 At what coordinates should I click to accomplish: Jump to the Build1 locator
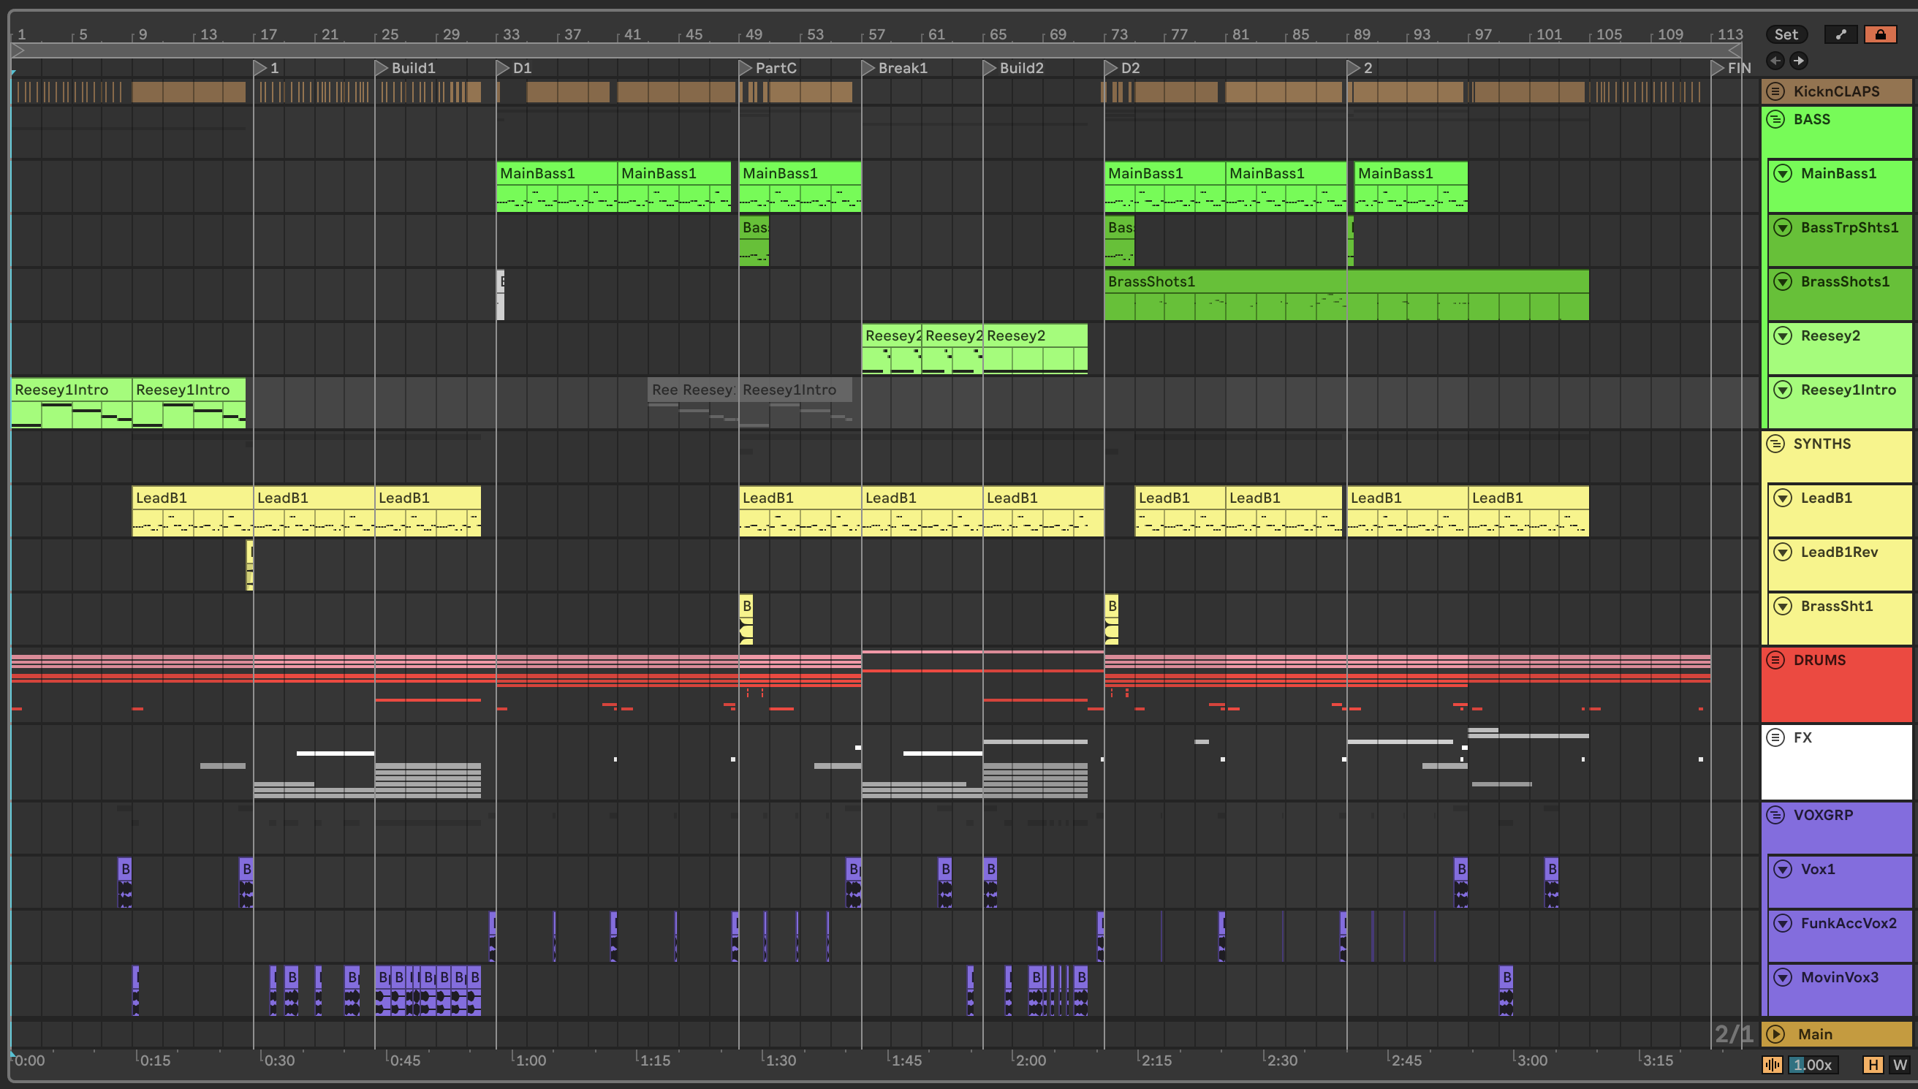pos(382,68)
